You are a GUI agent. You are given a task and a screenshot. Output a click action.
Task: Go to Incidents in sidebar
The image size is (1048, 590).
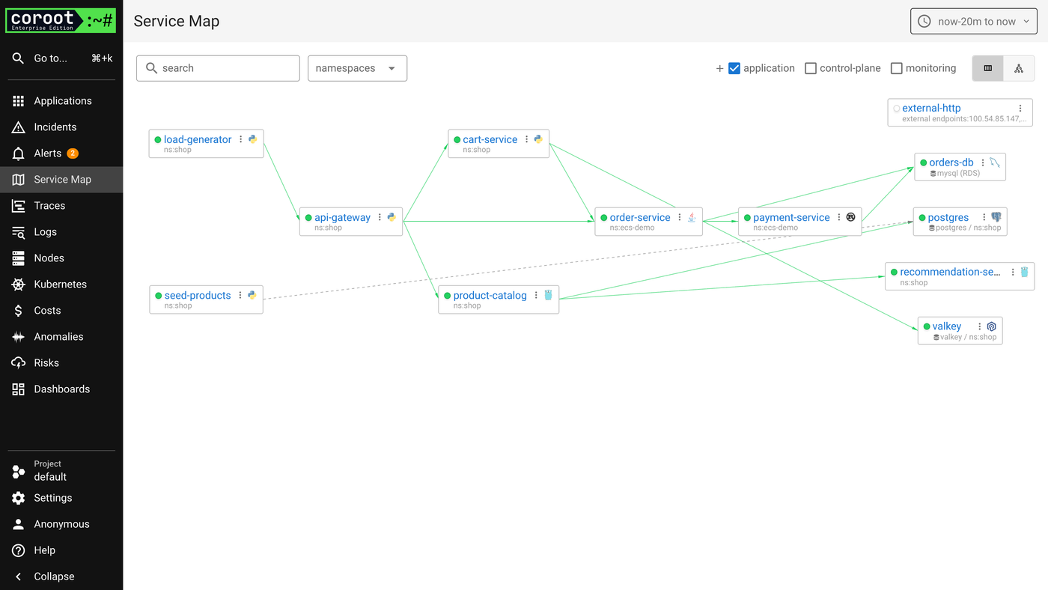point(61,127)
